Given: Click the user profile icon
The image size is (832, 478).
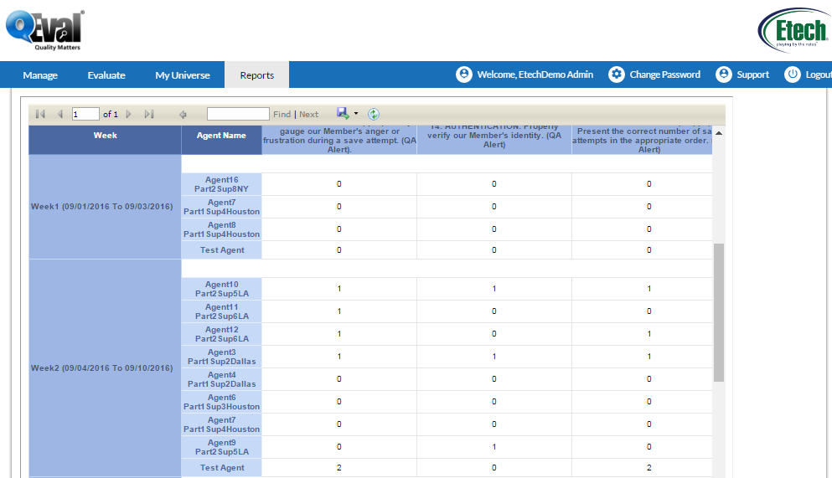Looking at the screenshot, I should point(463,75).
